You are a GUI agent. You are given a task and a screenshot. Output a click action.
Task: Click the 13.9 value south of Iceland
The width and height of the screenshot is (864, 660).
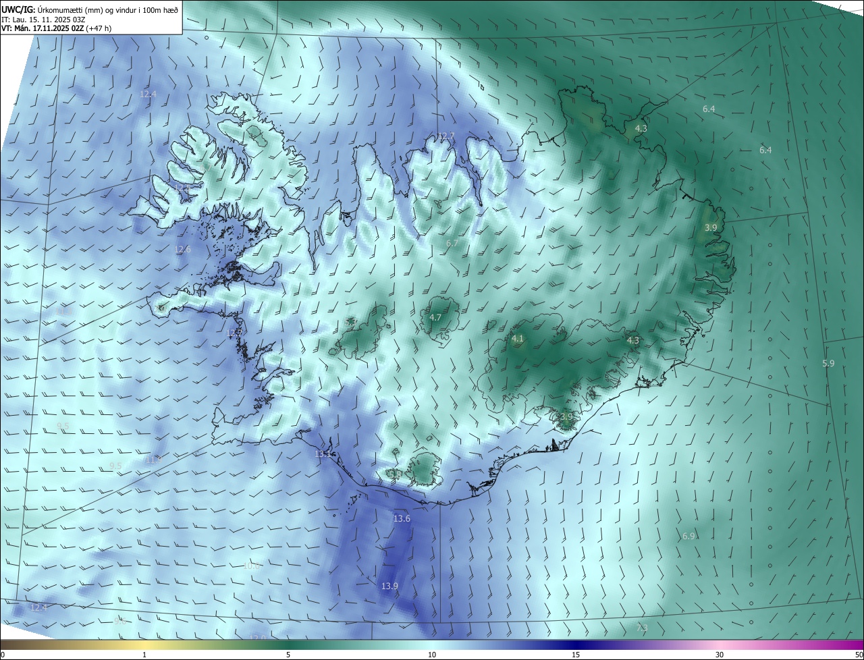389,586
